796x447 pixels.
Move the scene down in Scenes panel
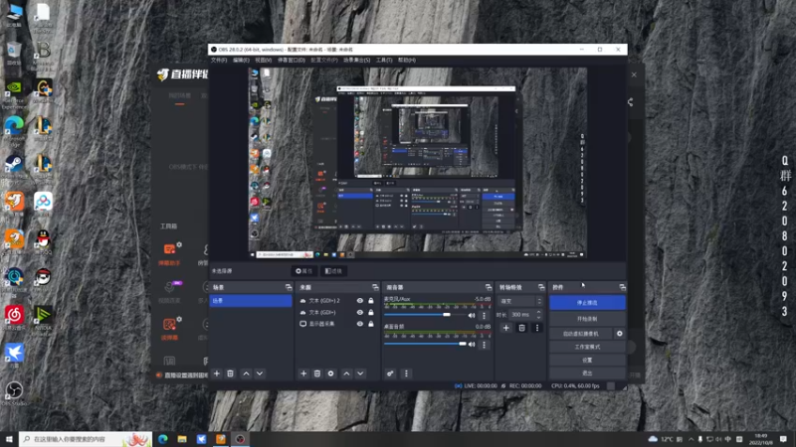[260, 373]
